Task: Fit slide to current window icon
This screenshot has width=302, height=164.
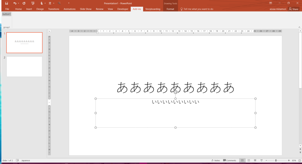Action: tap(300, 160)
